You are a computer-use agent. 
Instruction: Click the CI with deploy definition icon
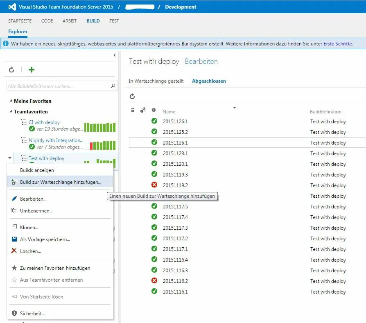pyautogui.click(x=24, y=122)
